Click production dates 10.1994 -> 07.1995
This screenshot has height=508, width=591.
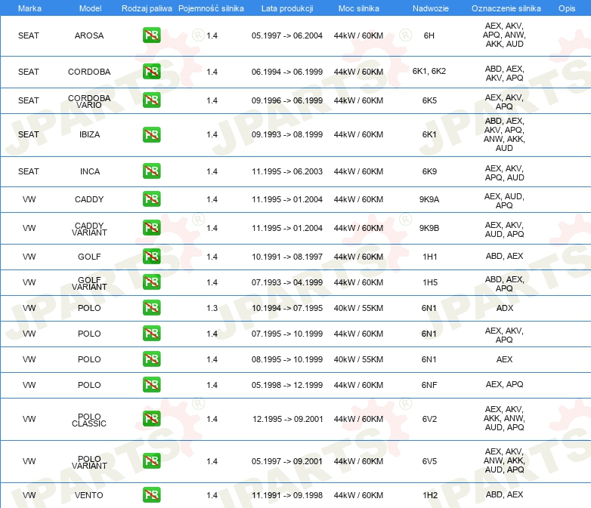coord(287,308)
